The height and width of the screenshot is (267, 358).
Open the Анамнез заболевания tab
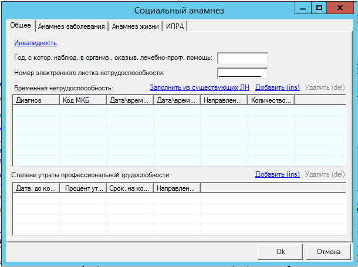(71, 26)
